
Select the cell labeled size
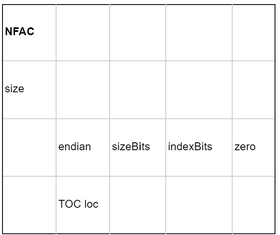(x=29, y=89)
